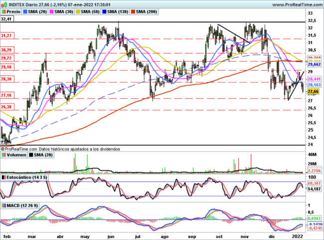Image resolution: width=324 pixels, height=240 pixels.
Task: Click the 28,163 SMA value tag
Action: click(x=315, y=85)
